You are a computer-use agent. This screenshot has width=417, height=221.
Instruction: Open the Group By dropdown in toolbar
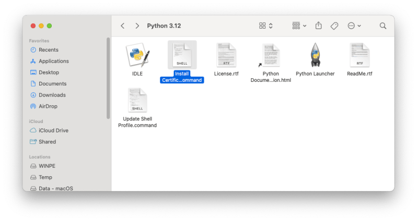[x=299, y=26]
